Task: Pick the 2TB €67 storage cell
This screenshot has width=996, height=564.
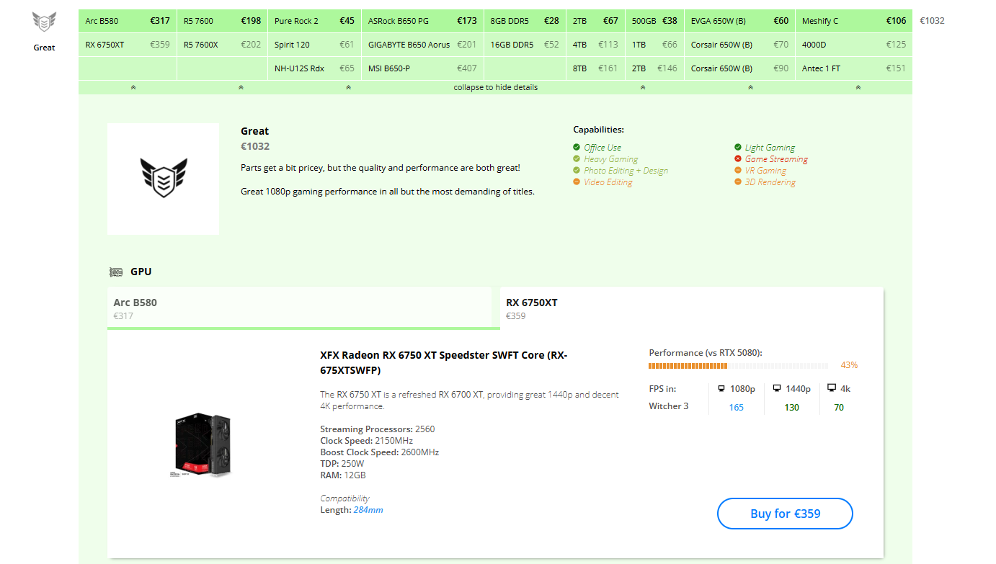Action: click(595, 21)
